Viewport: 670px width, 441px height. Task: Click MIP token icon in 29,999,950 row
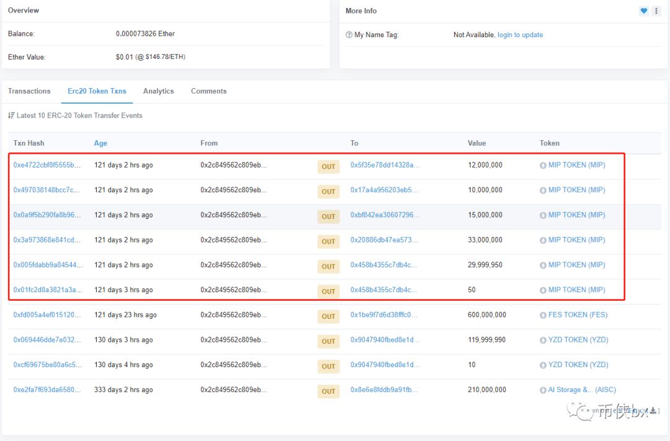543,265
